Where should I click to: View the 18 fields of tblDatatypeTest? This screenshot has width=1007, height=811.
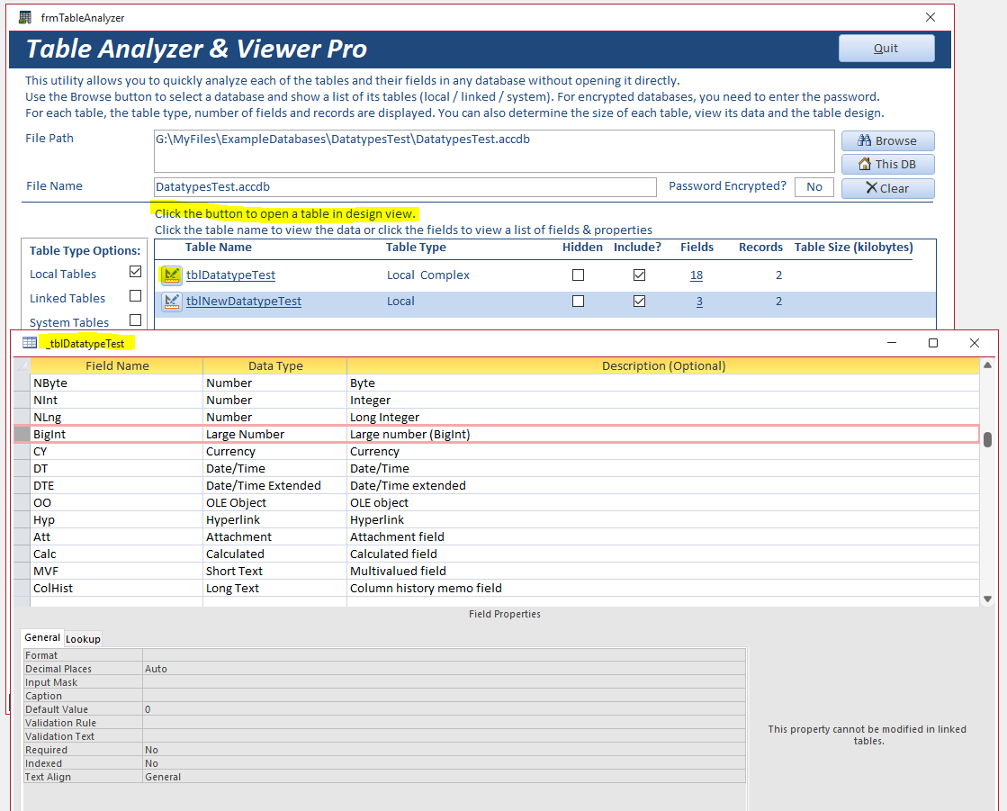tap(697, 275)
